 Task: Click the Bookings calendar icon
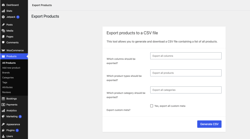pyautogui.click(x=3, y=98)
